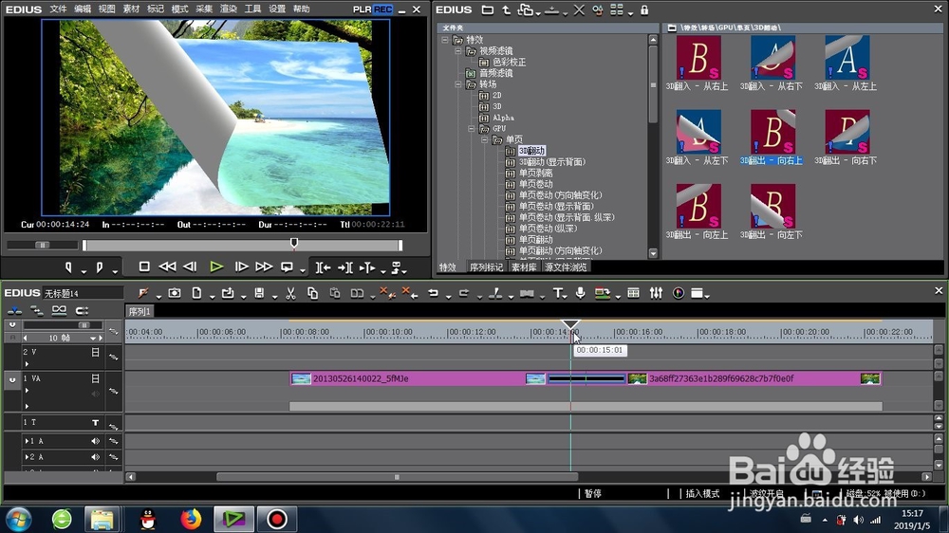This screenshot has width=949, height=533.
Task: Collapse the 视频滤镜 folder node
Action: pos(458,51)
